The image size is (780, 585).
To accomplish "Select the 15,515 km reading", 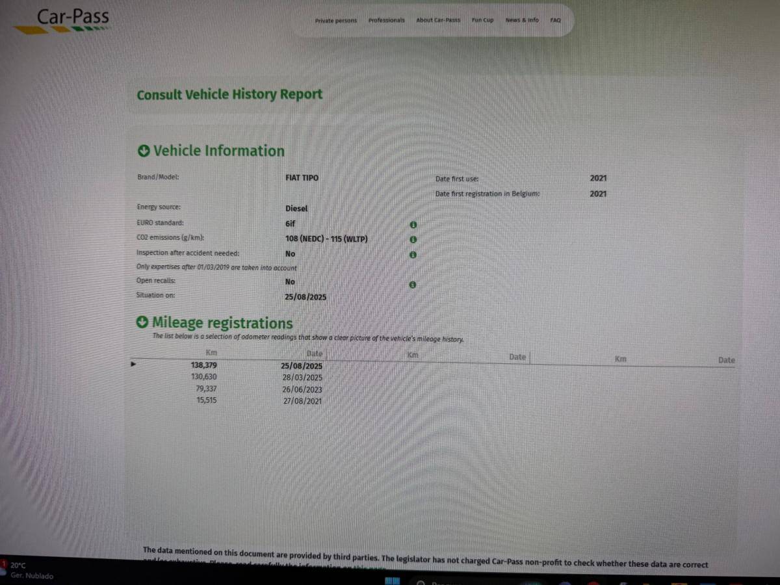I will point(207,400).
